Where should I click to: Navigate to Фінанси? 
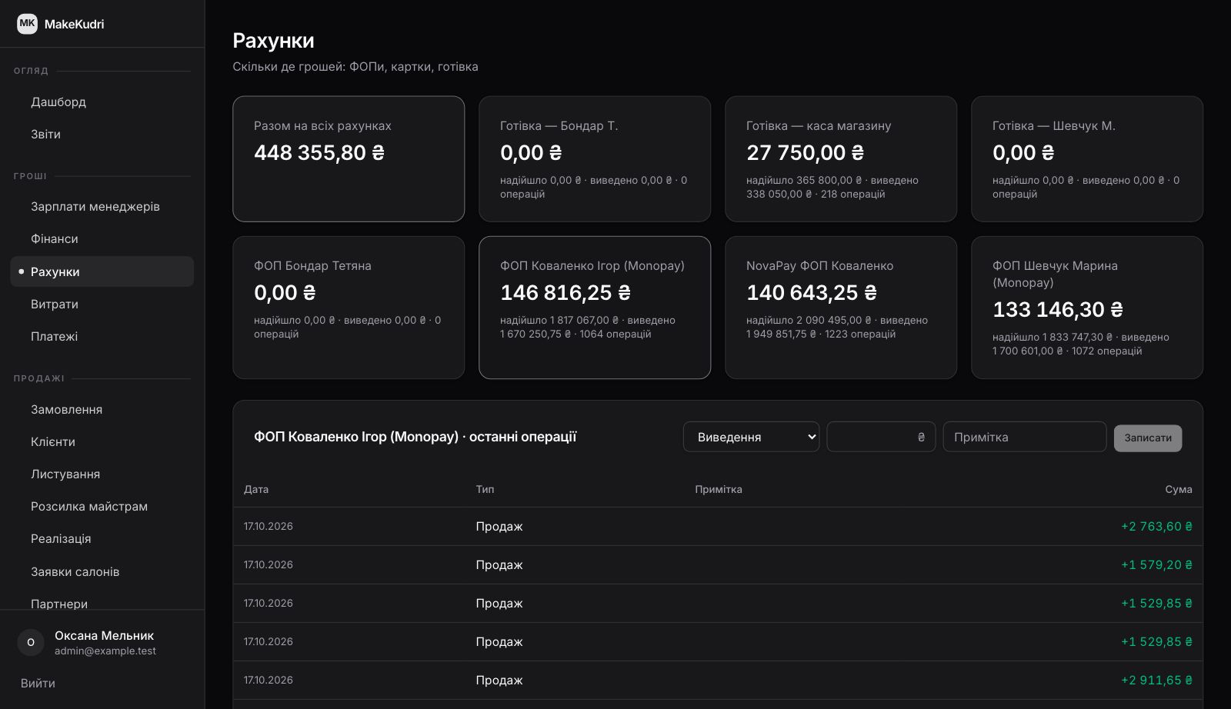102,238
